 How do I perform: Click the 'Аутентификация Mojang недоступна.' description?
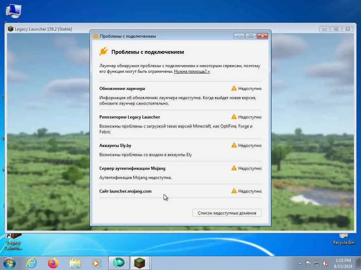[x=135, y=178]
